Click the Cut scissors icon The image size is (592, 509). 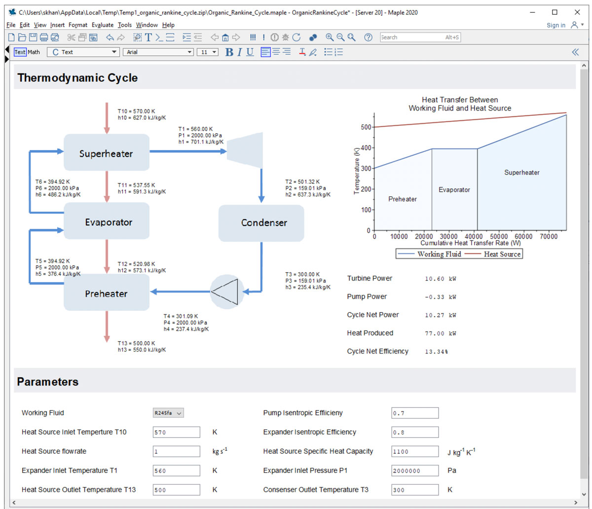pos(71,37)
